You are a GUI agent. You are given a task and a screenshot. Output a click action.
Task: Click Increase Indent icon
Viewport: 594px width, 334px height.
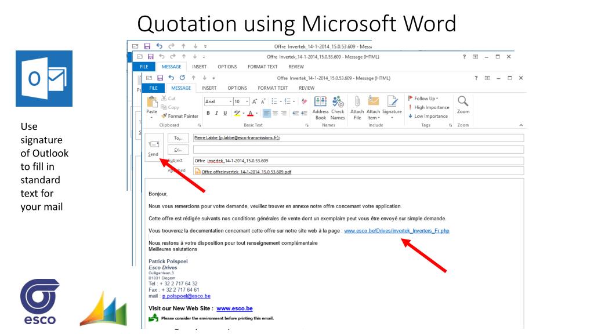click(304, 113)
